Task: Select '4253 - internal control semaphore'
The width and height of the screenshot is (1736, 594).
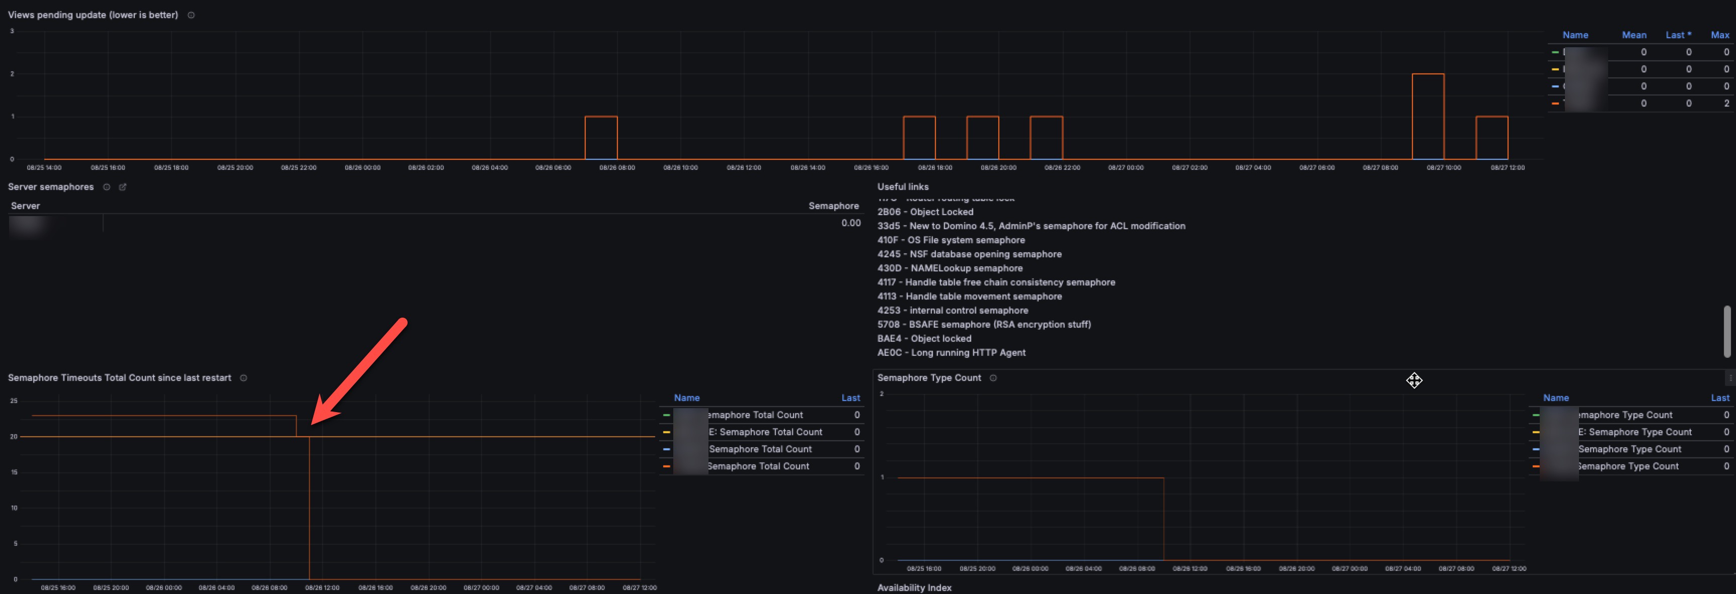Action: [x=952, y=311]
